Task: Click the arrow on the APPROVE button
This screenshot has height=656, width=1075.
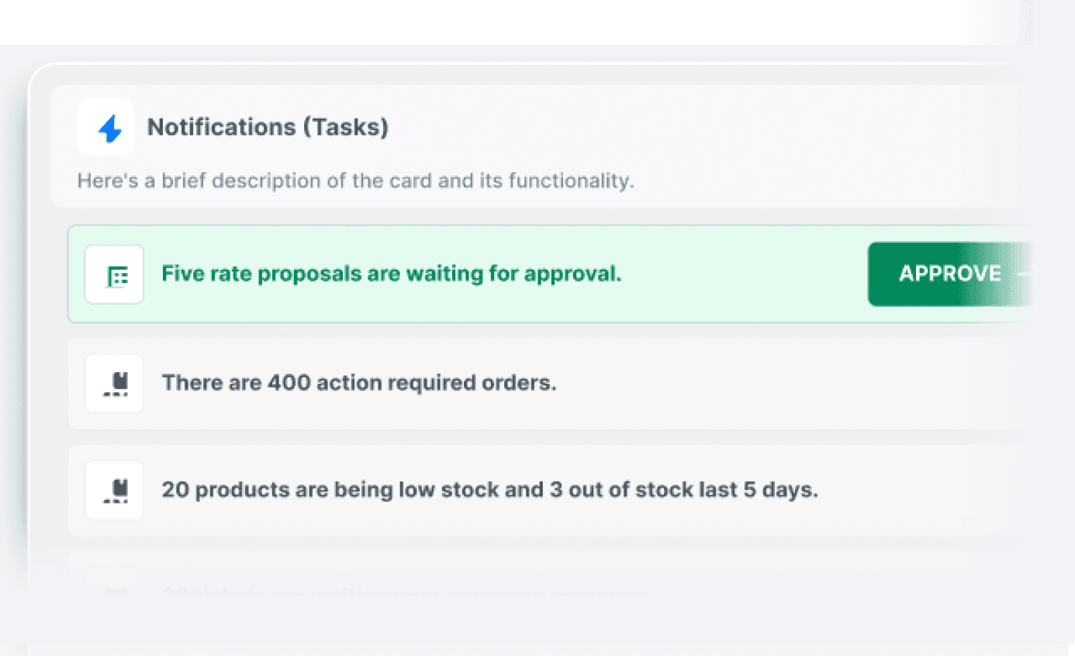Action: pos(1022,274)
